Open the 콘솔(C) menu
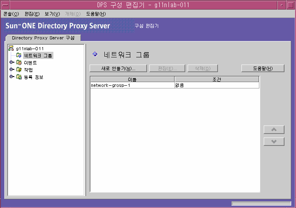 tap(11, 14)
